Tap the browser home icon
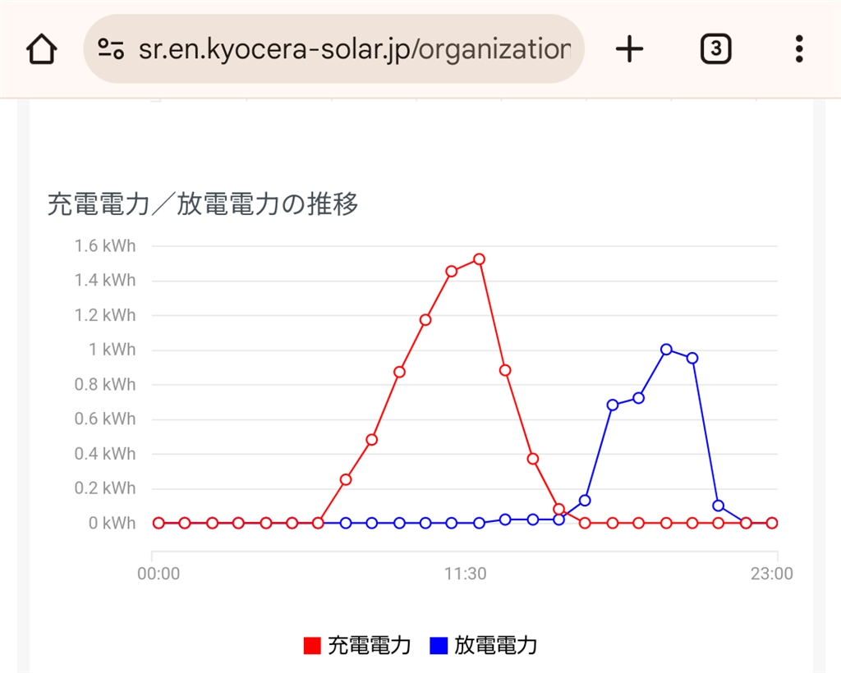The height and width of the screenshot is (673, 841). pyautogui.click(x=41, y=50)
